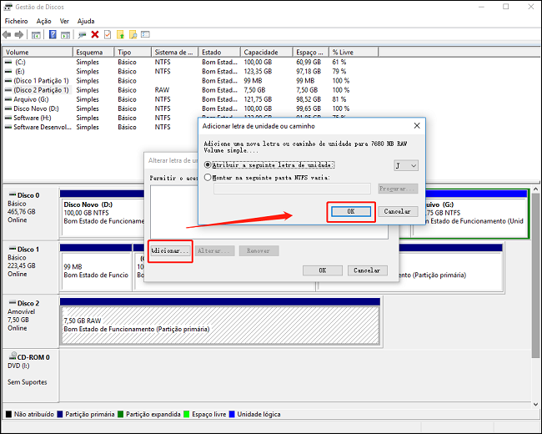Sort by the Estado column header
The image size is (542, 434).
click(x=219, y=53)
